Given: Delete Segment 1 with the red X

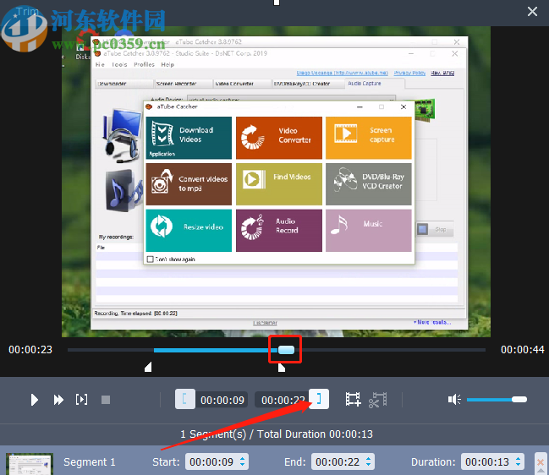Looking at the screenshot, I should [541, 462].
